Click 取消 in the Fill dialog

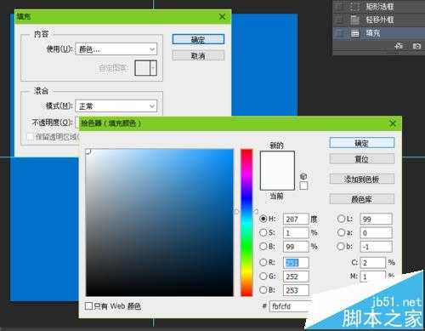(198, 55)
